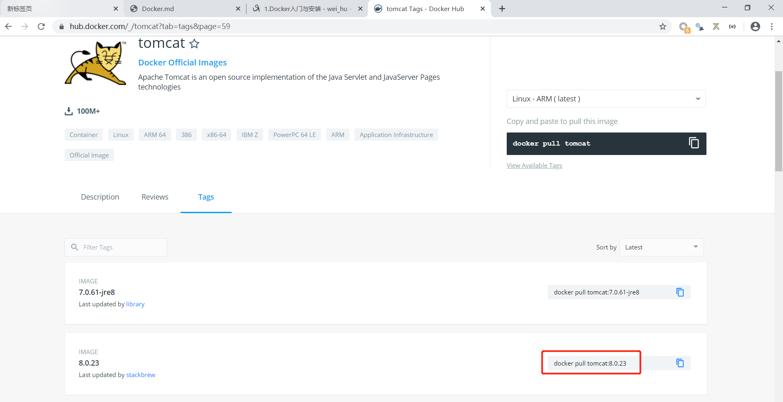Click the Official Image tag
This screenshot has width=783, height=402.
point(89,155)
